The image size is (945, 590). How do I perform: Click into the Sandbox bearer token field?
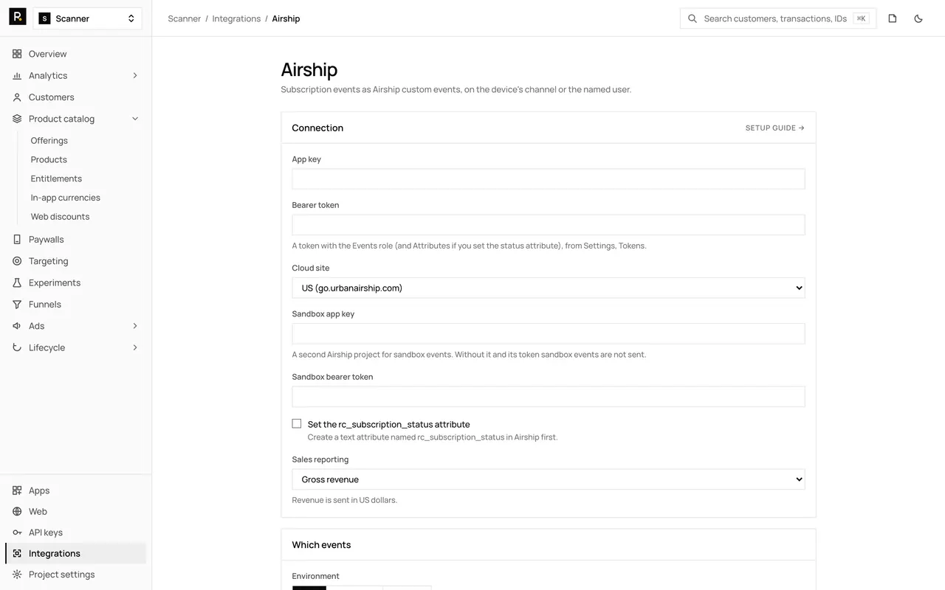tap(549, 397)
